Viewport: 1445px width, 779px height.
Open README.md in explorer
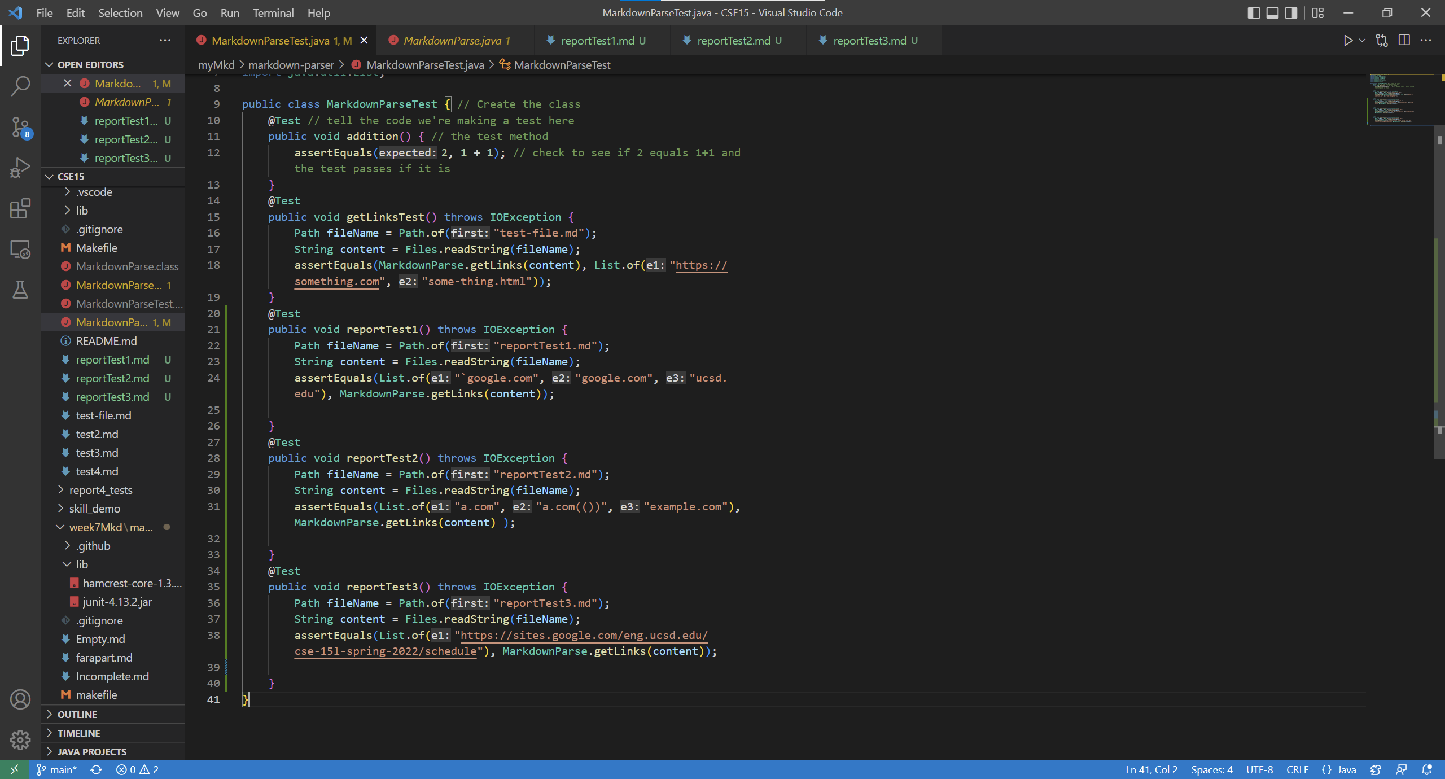(106, 341)
